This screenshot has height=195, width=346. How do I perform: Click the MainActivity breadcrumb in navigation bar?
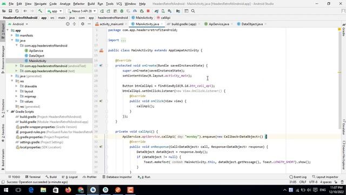click(142, 18)
